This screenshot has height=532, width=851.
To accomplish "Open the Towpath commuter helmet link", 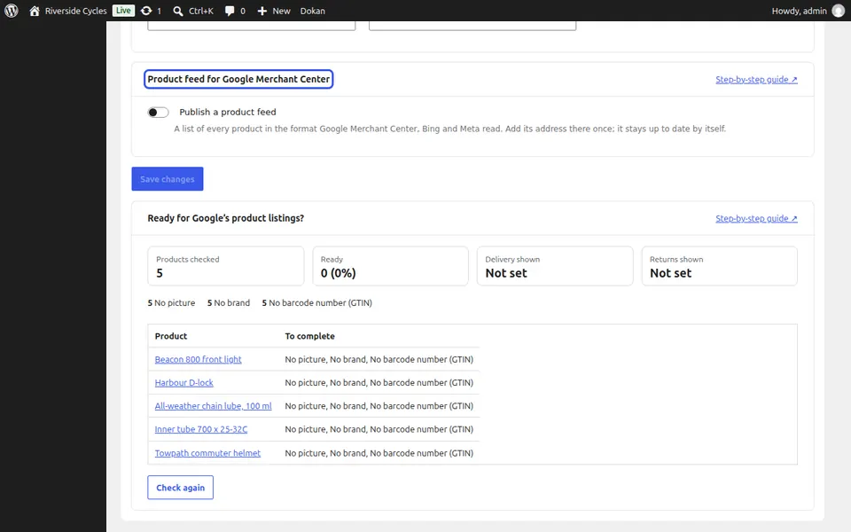I will 207,453.
